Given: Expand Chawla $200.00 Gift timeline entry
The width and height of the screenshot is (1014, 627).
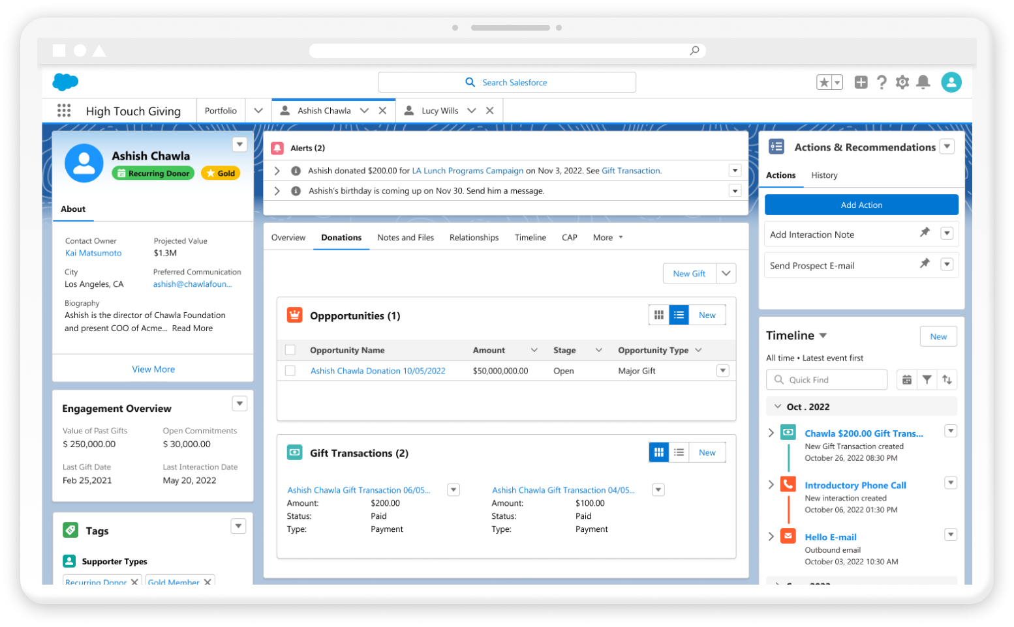Looking at the screenshot, I should pyautogui.click(x=771, y=433).
